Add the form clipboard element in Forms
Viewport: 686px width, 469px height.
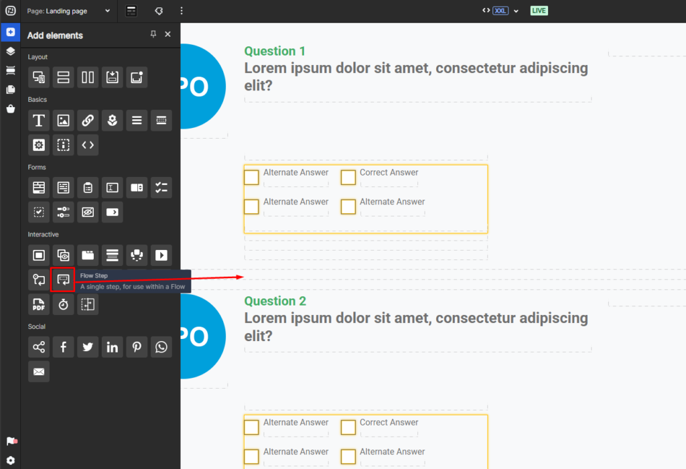pyautogui.click(x=88, y=188)
